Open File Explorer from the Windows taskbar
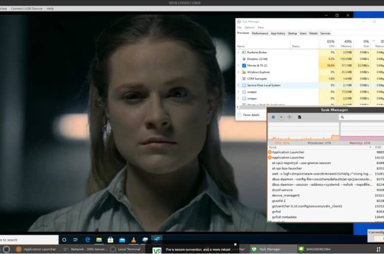384x254 pixels. tap(99, 240)
